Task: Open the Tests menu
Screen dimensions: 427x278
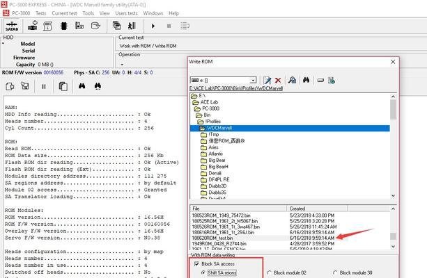Action: click(41, 13)
